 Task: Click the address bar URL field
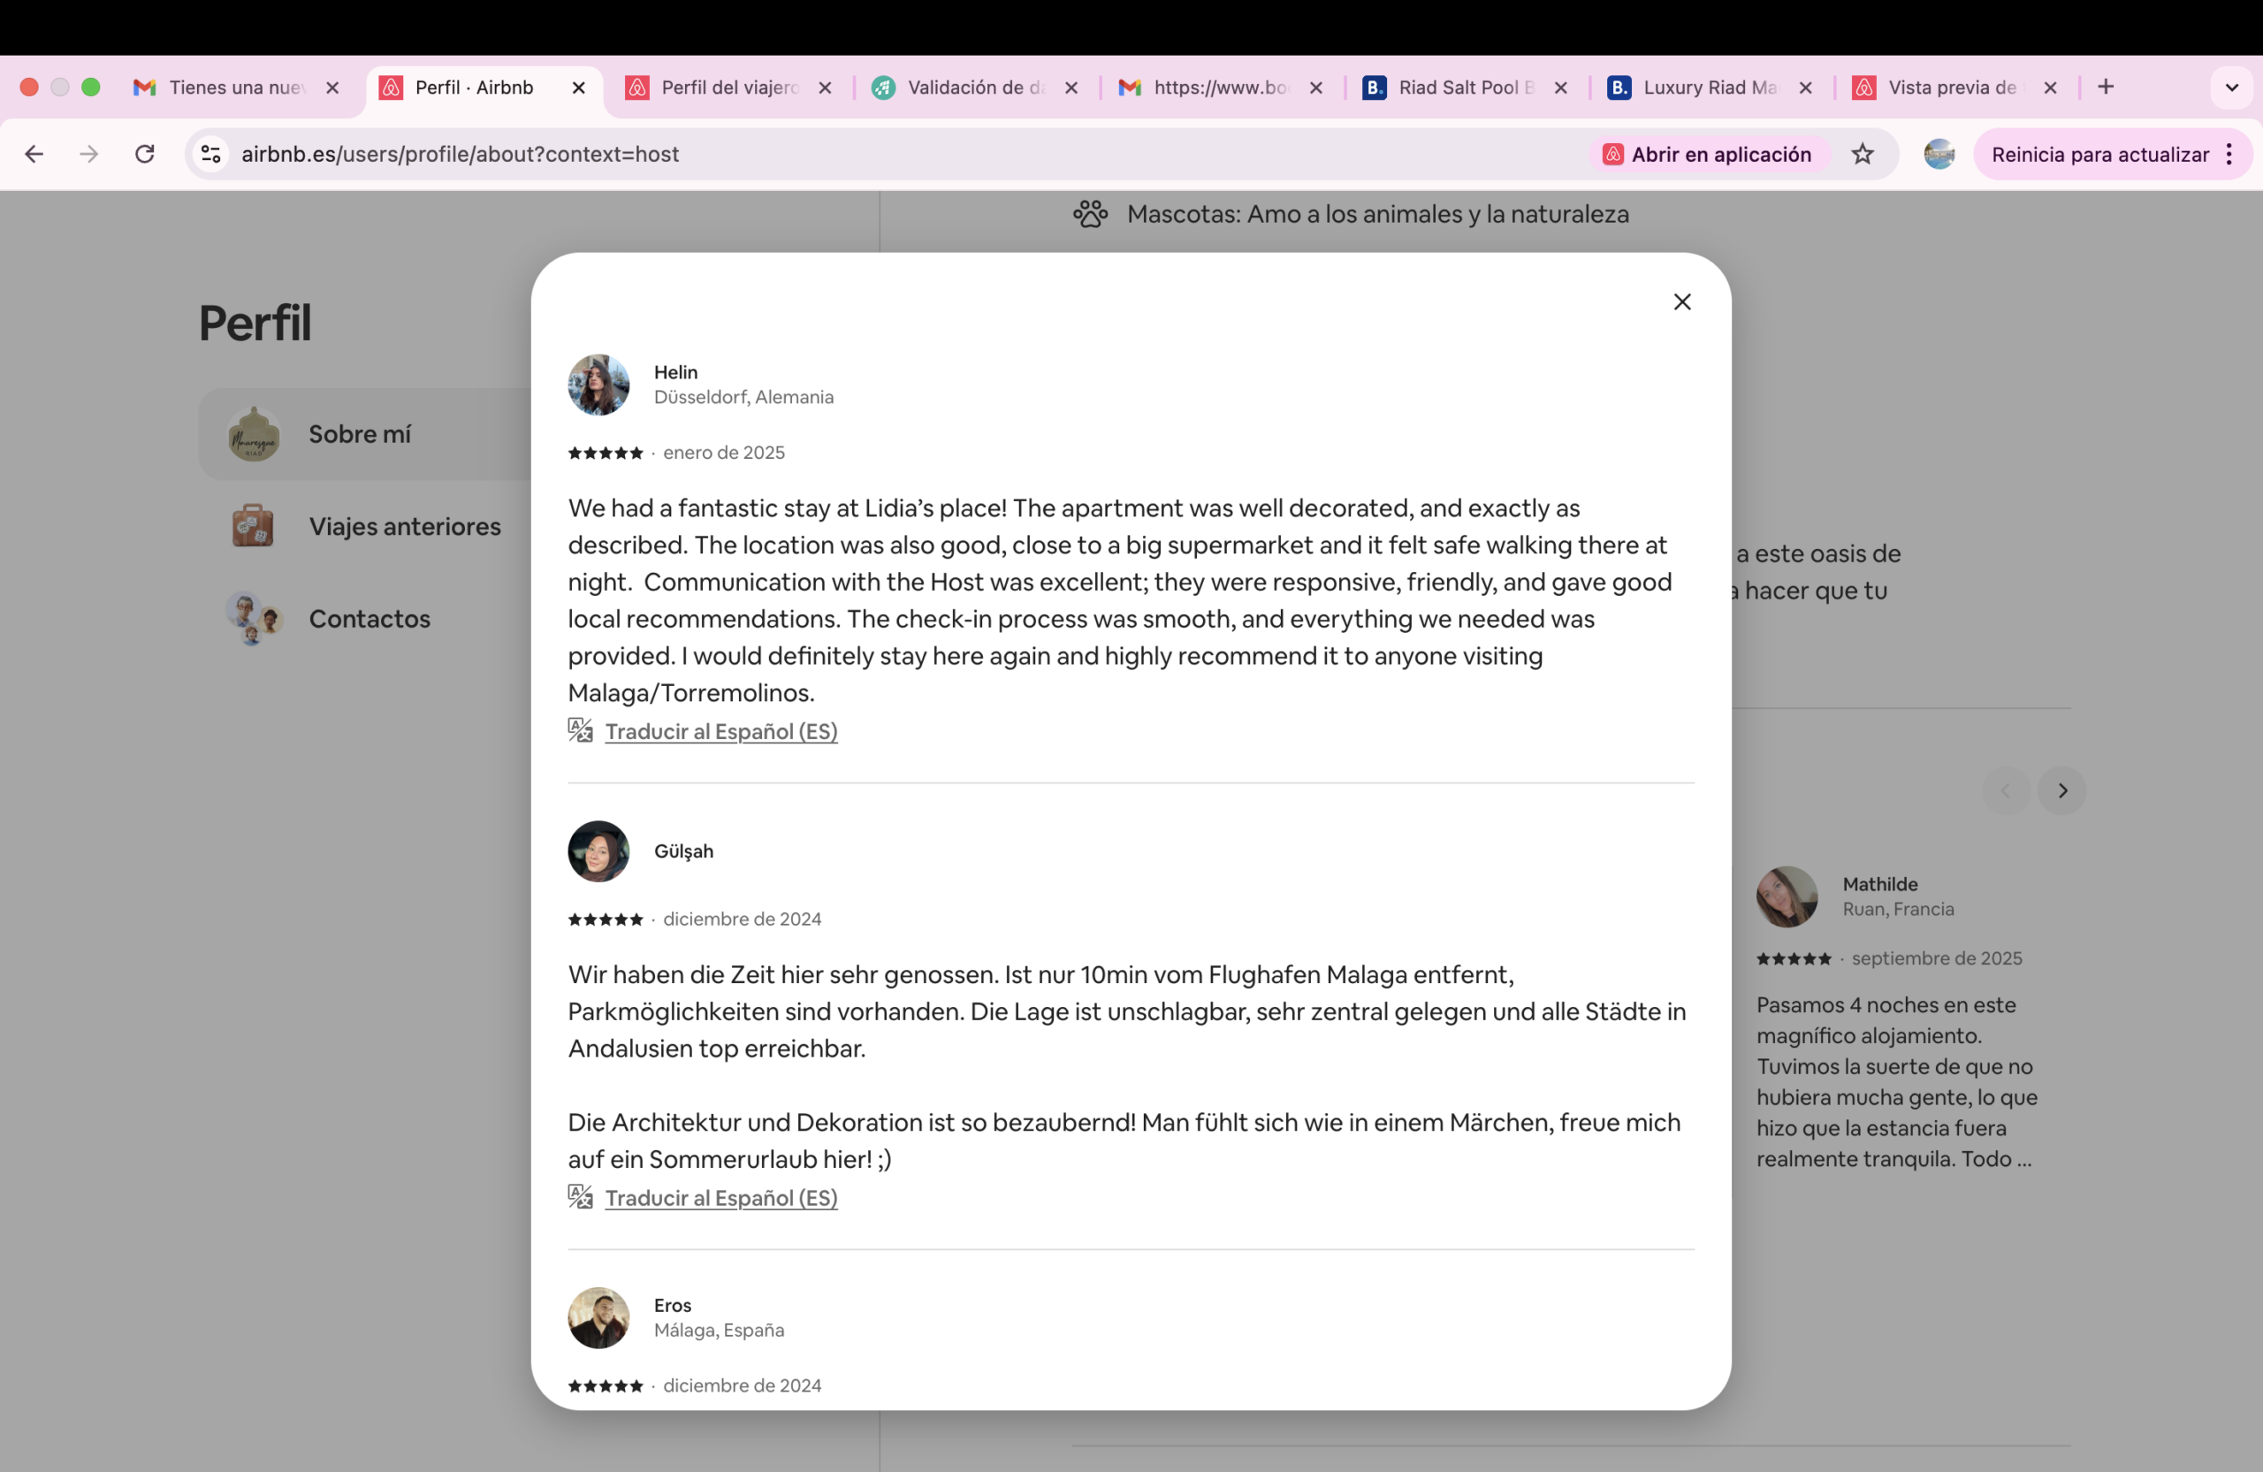[856, 154]
